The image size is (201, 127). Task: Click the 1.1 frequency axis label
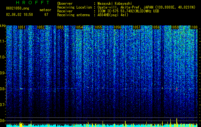(3, 41)
